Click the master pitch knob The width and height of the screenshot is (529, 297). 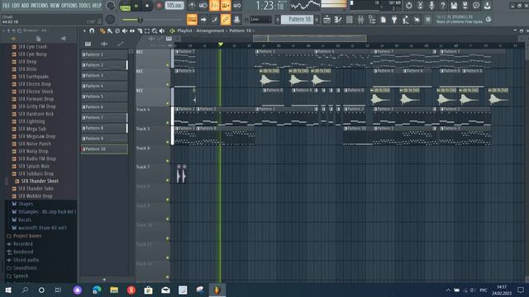click(110, 19)
